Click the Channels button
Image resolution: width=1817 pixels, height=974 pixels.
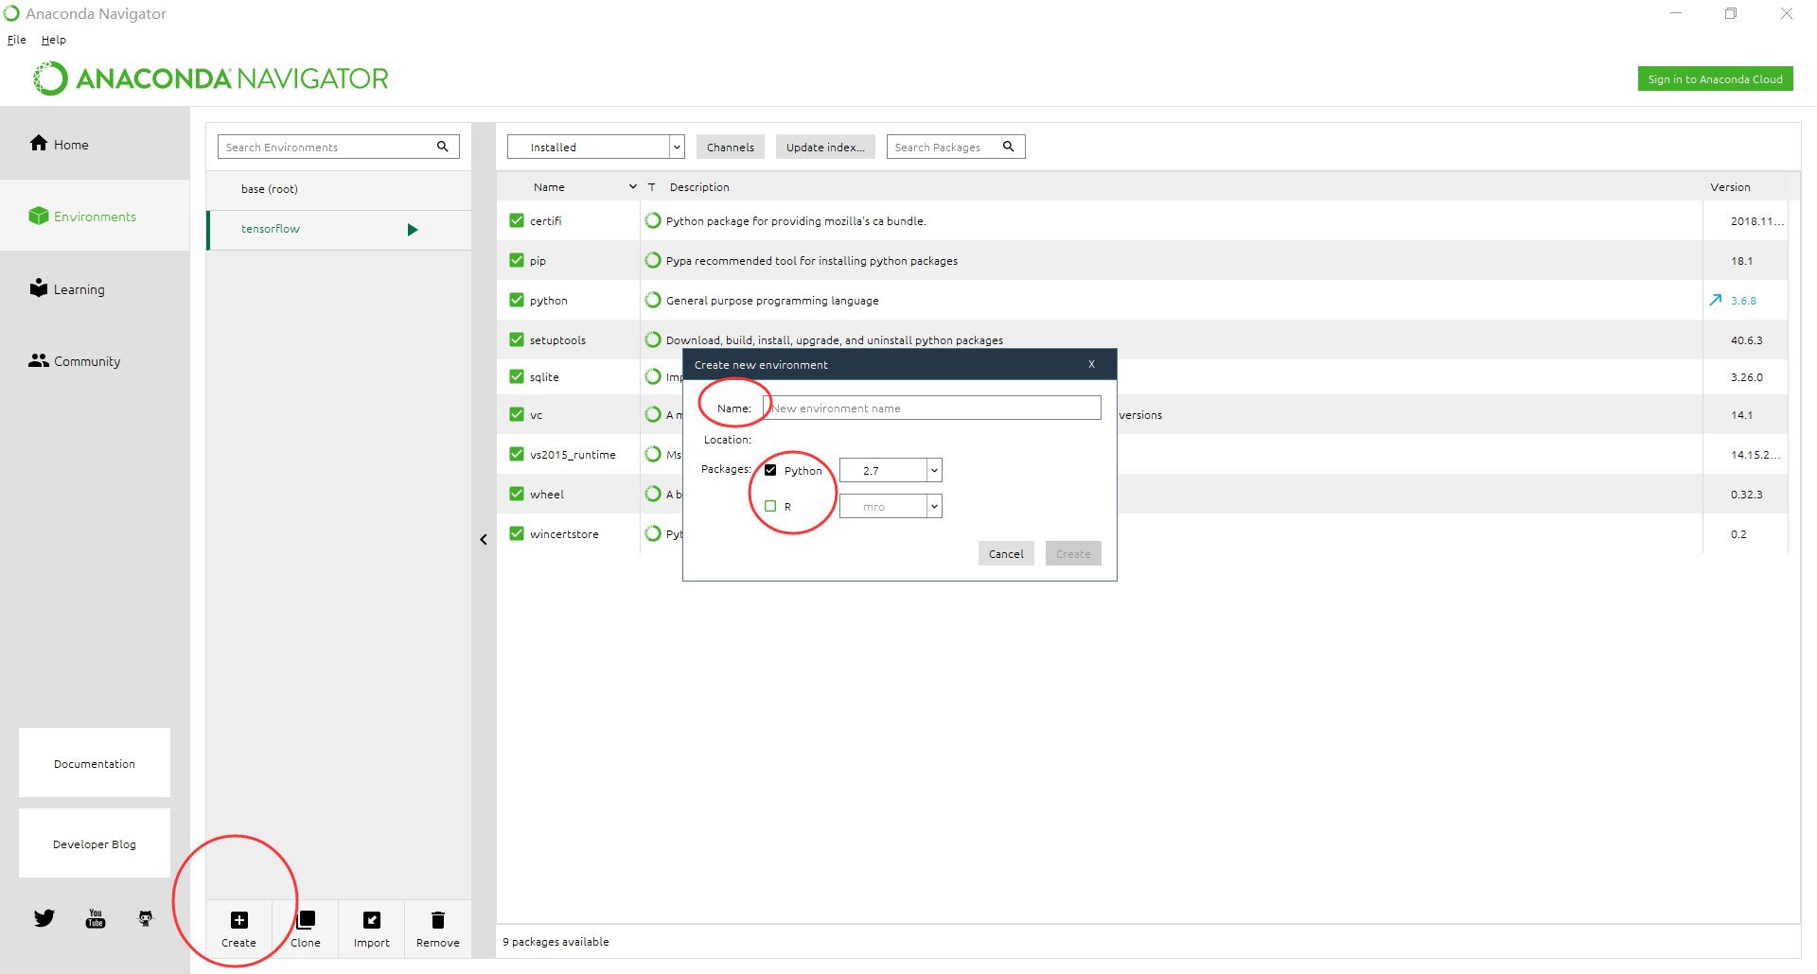731,147
